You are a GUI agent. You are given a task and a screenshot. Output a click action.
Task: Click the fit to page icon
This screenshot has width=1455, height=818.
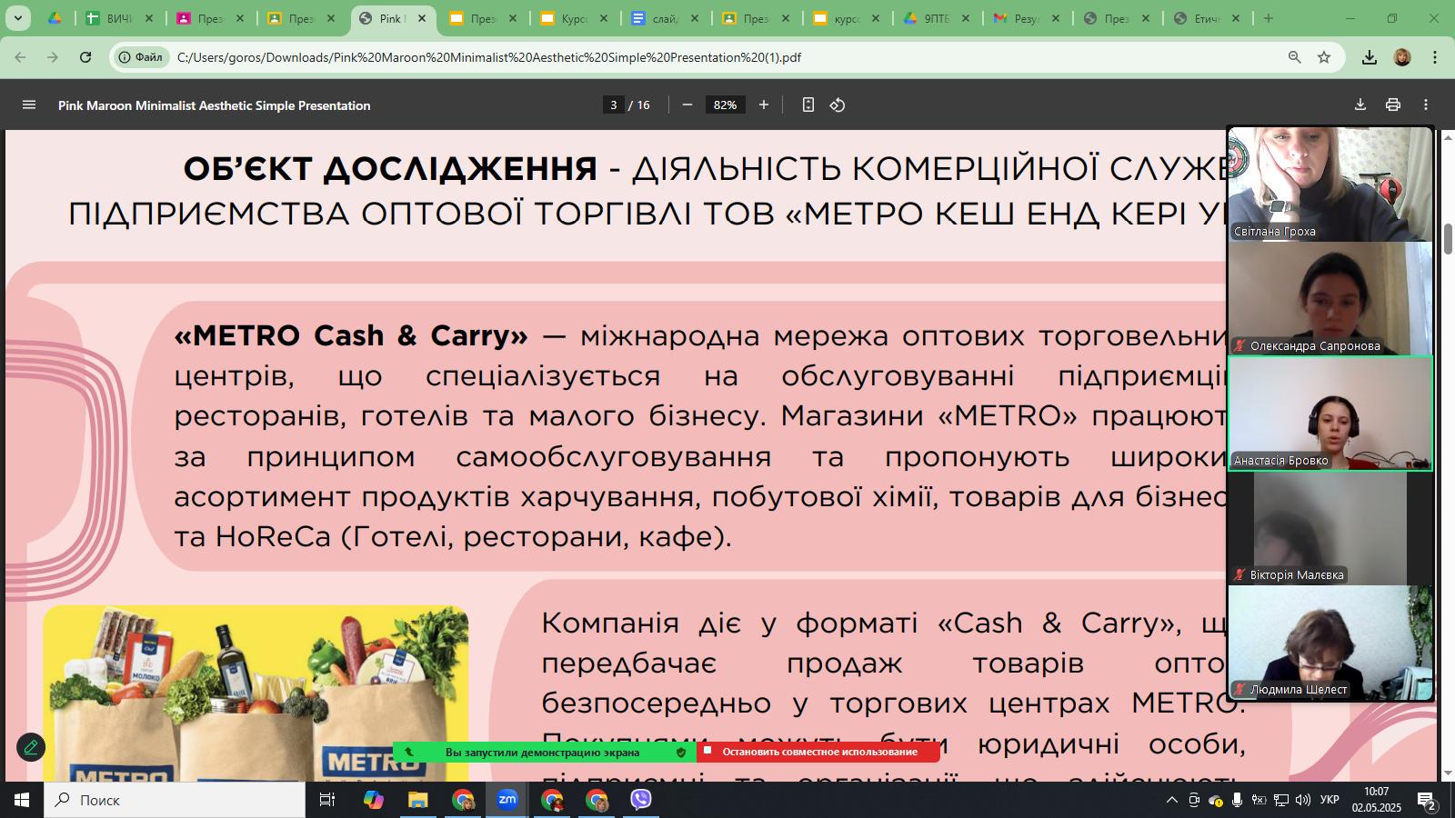click(808, 105)
